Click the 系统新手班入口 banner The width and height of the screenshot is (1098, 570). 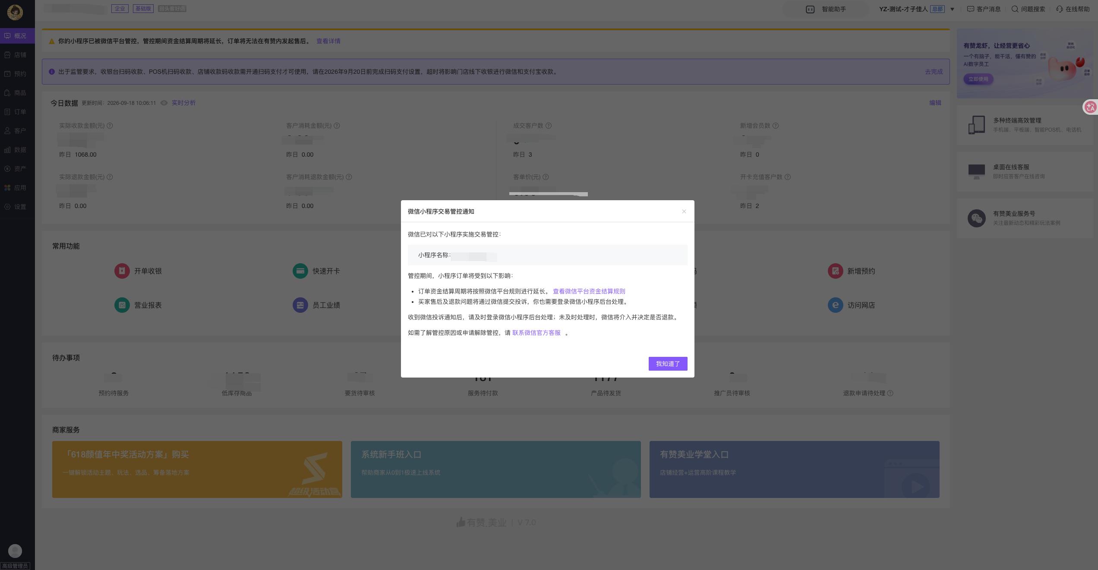pos(495,469)
